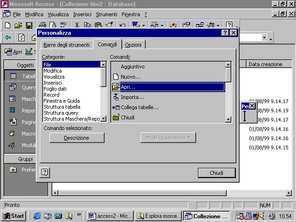Open the File menu
Screen dimensions: 296x222
17,14
